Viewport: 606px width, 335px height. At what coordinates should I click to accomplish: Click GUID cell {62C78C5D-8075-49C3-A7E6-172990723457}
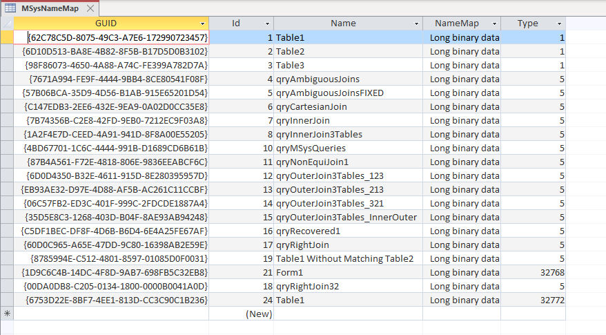tap(111, 37)
